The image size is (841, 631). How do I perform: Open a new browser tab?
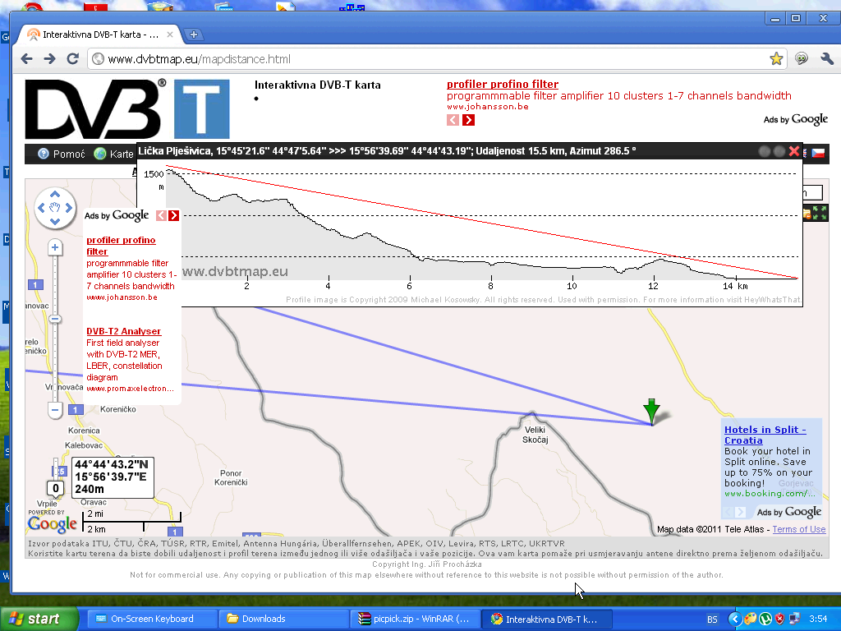pos(194,35)
